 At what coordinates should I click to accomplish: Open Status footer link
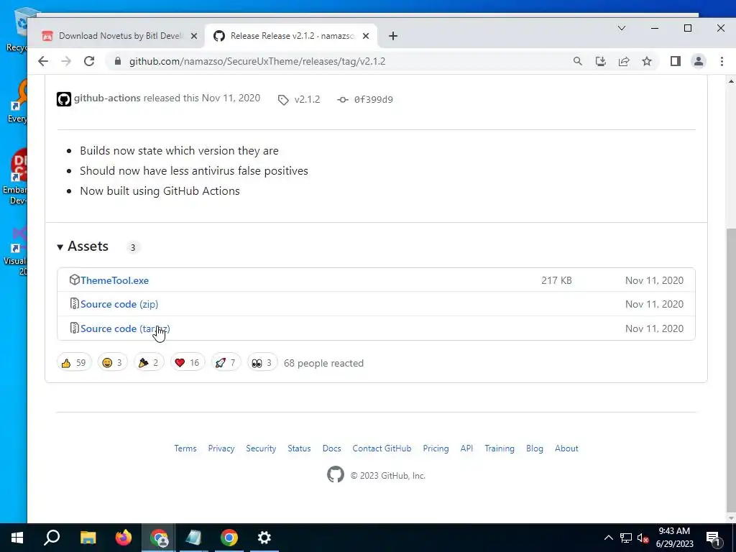tap(299, 448)
